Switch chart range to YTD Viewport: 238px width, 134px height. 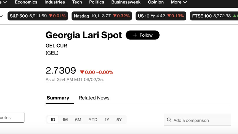[x=93, y=120]
